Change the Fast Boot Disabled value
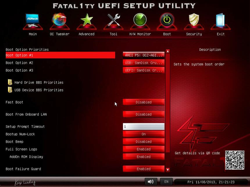This screenshot has height=187, width=250. coord(144,102)
